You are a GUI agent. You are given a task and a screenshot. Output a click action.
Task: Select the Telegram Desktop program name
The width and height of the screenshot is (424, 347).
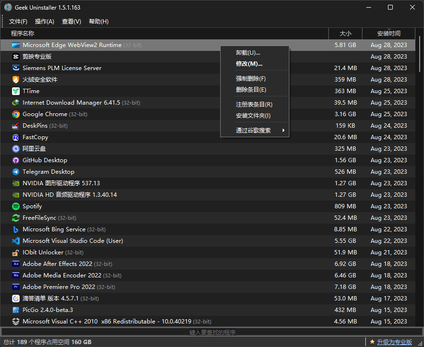49,172
